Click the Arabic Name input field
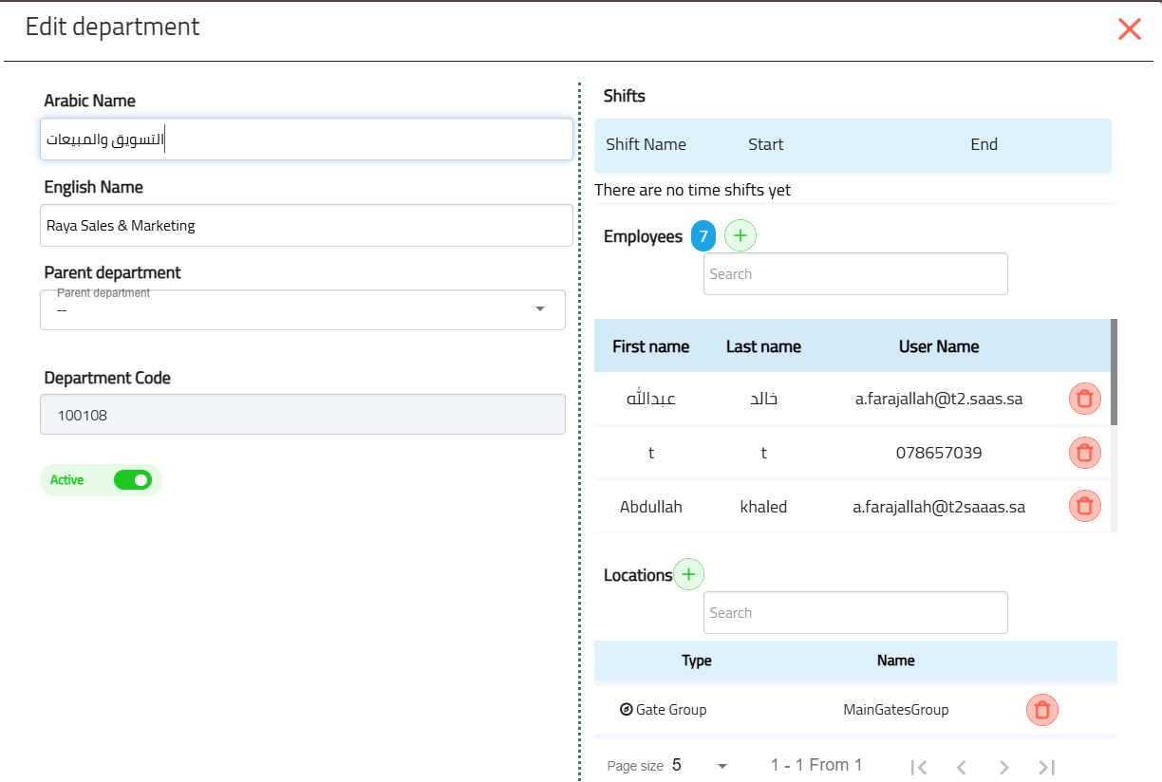This screenshot has height=782, width=1162. click(306, 140)
